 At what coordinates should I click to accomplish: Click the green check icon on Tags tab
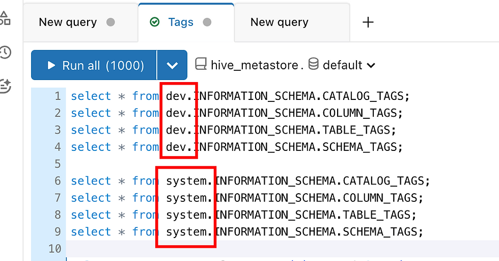[x=155, y=22]
